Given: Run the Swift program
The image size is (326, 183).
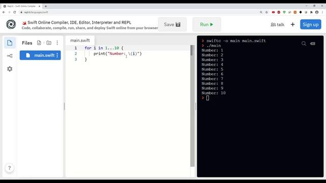Looking at the screenshot, I should [x=206, y=24].
